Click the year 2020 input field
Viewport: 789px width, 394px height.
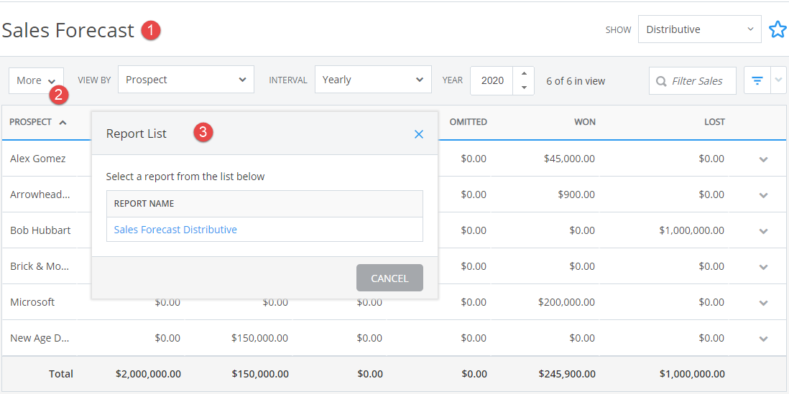(492, 80)
